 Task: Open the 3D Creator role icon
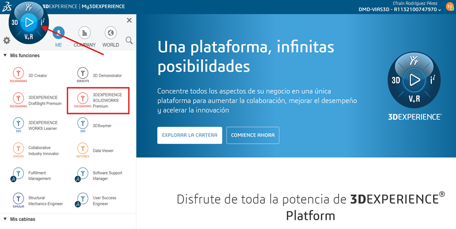tap(18, 75)
